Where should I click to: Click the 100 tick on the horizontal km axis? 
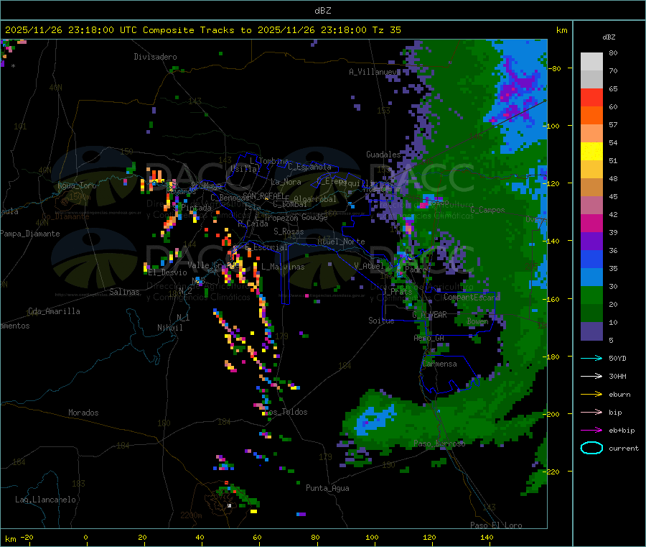[x=372, y=537]
